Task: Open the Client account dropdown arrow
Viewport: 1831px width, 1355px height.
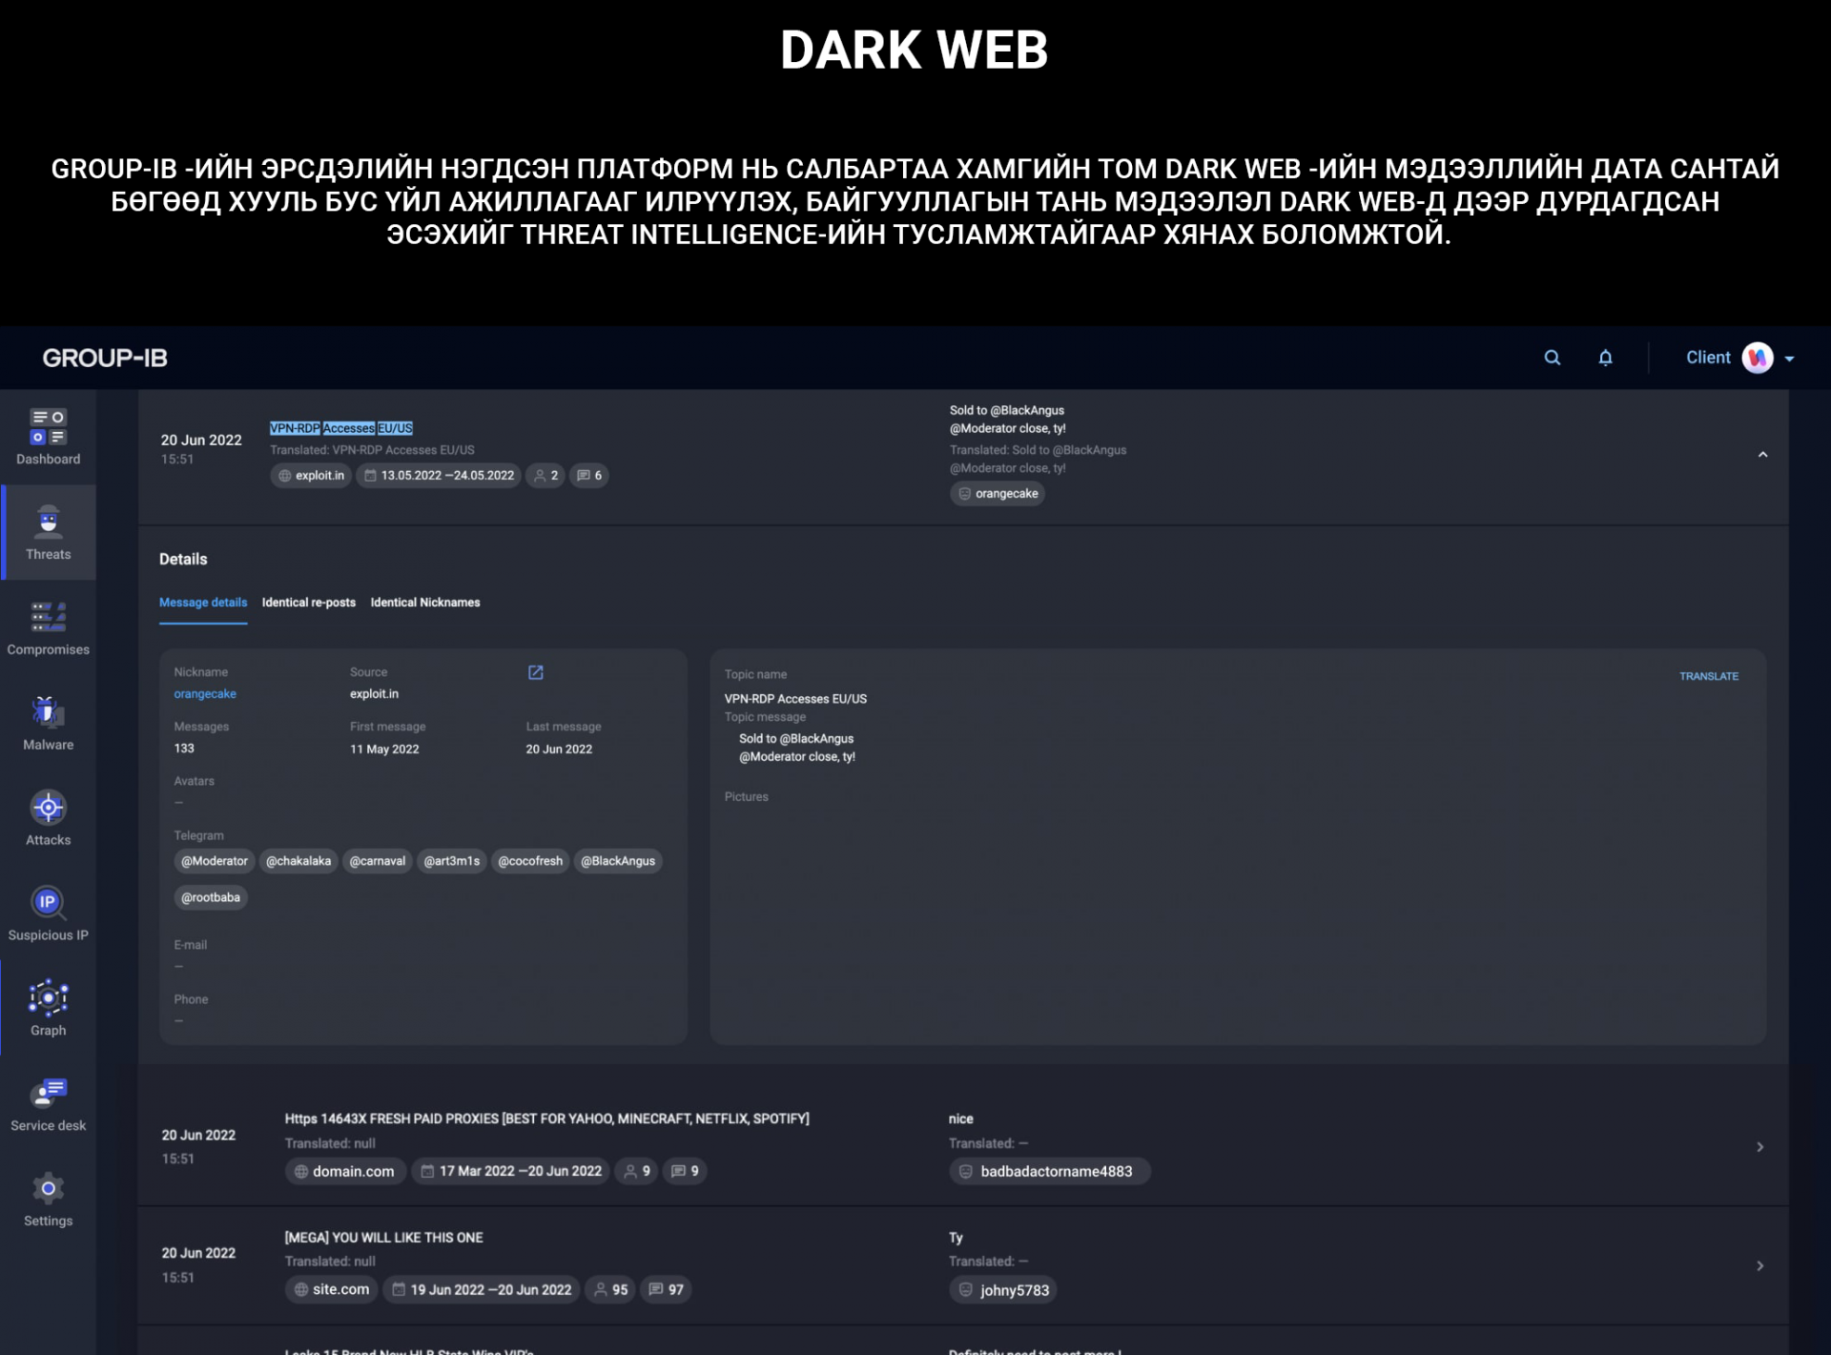Action: coord(1790,359)
